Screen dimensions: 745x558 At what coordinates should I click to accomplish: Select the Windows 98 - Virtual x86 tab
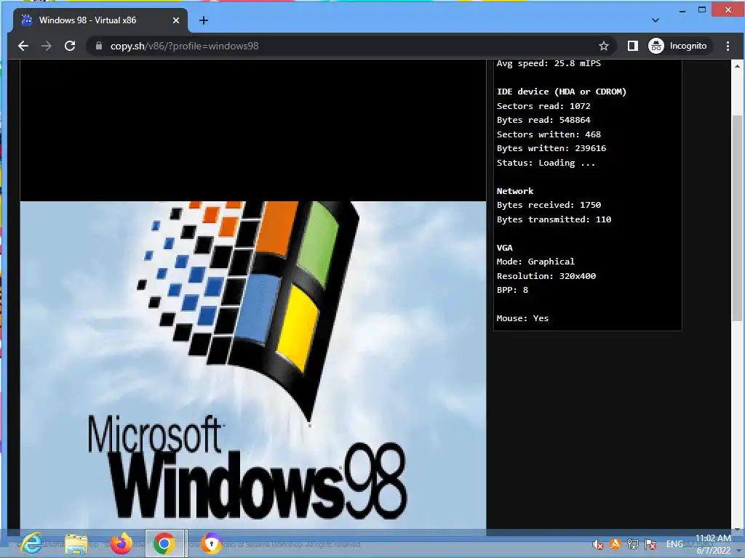tap(100, 20)
